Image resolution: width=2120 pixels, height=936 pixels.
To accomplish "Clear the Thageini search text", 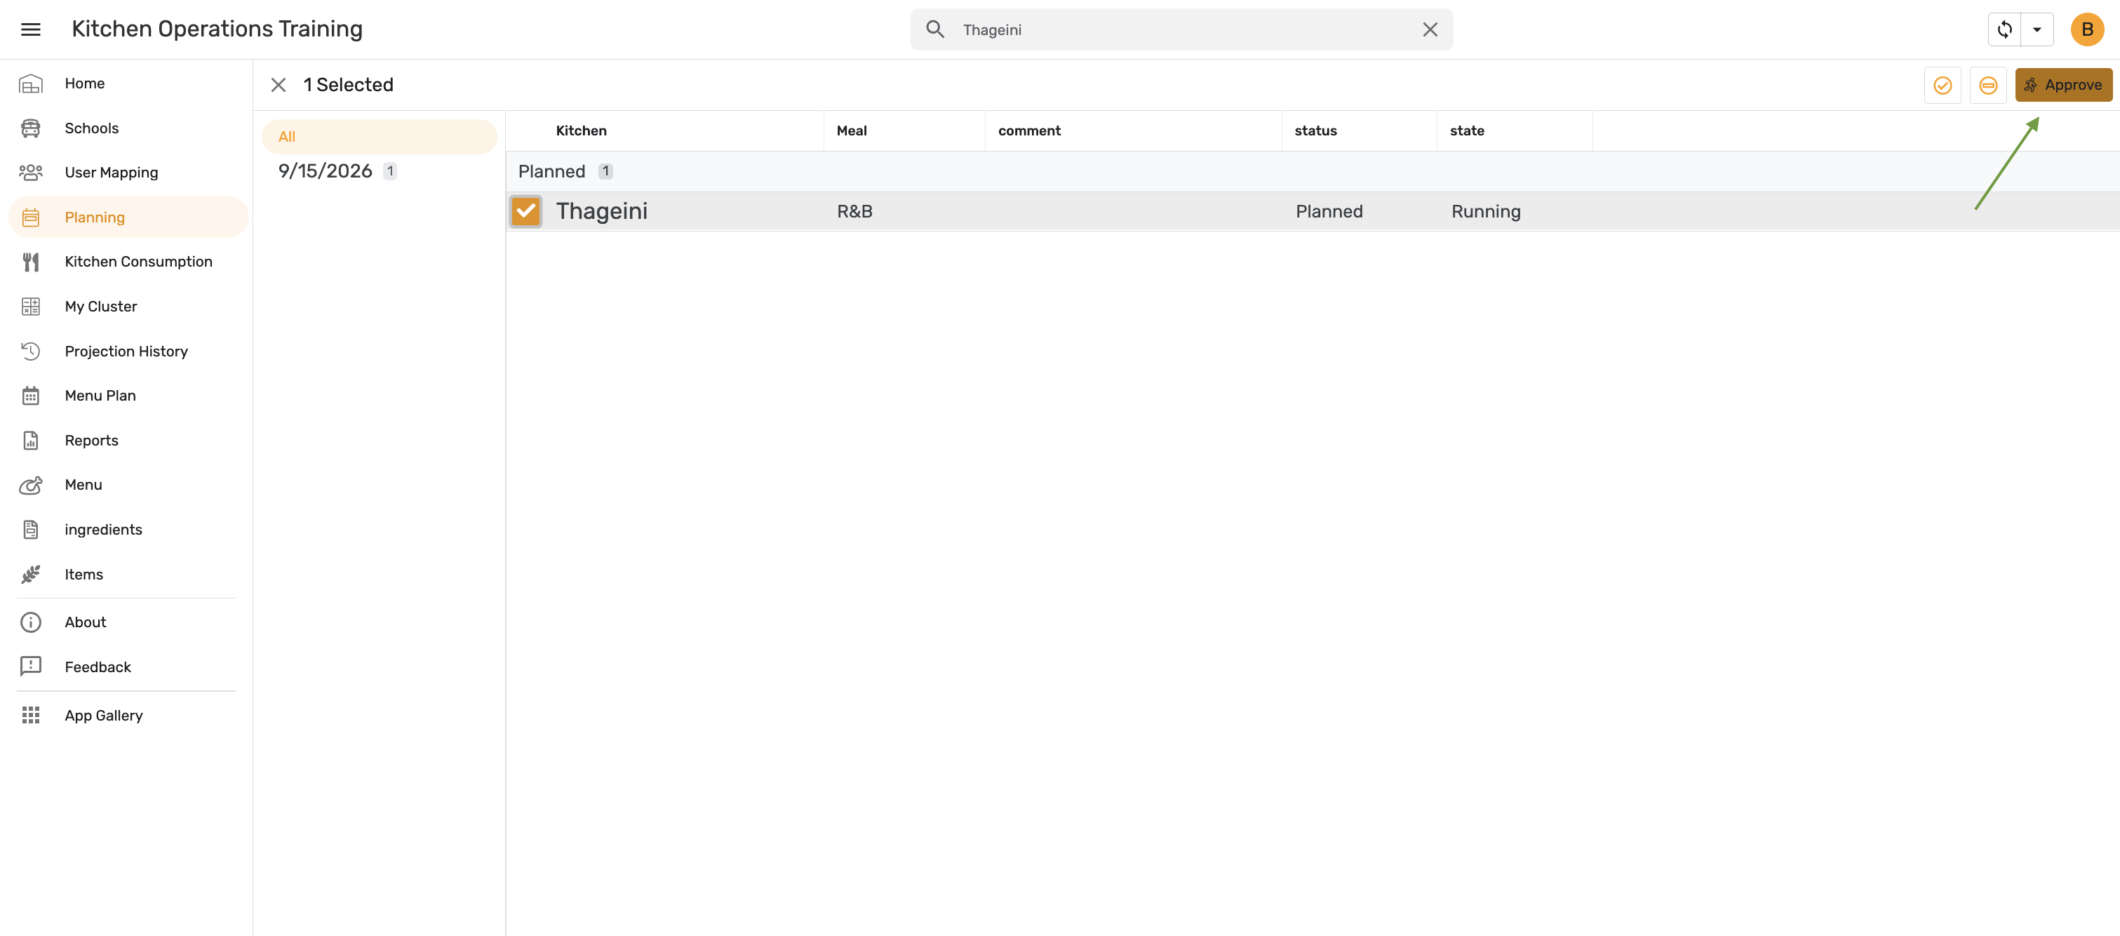I will click(1430, 29).
